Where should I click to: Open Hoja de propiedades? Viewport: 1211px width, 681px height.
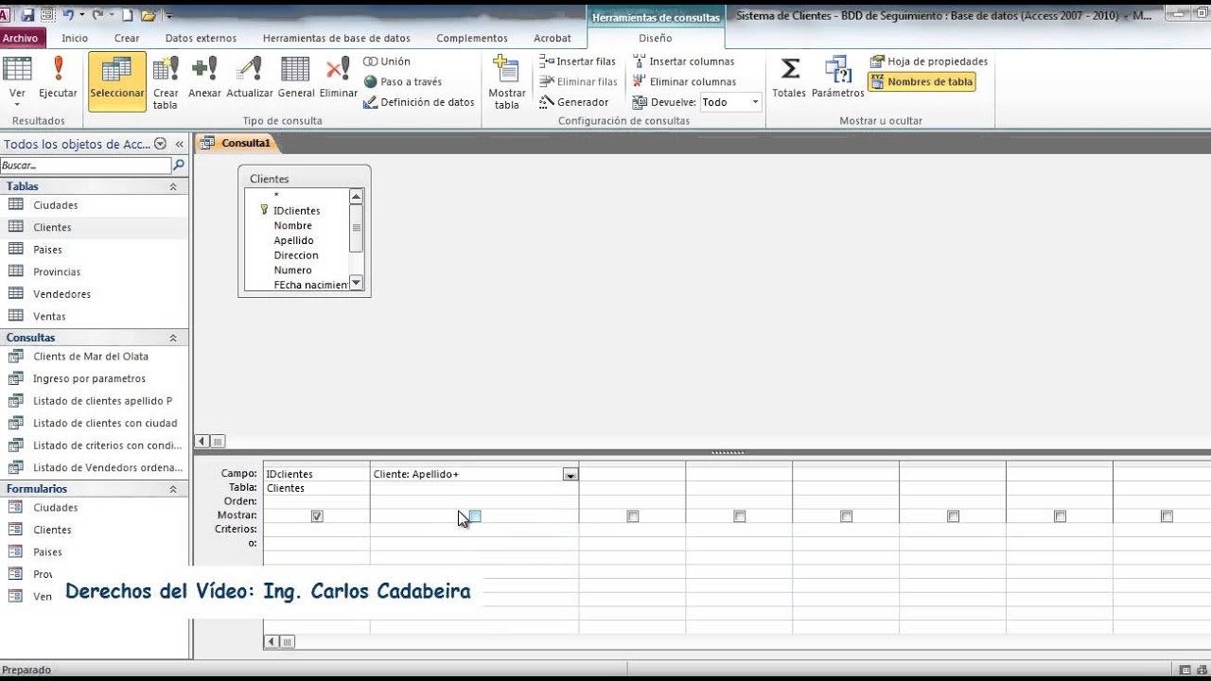click(928, 61)
